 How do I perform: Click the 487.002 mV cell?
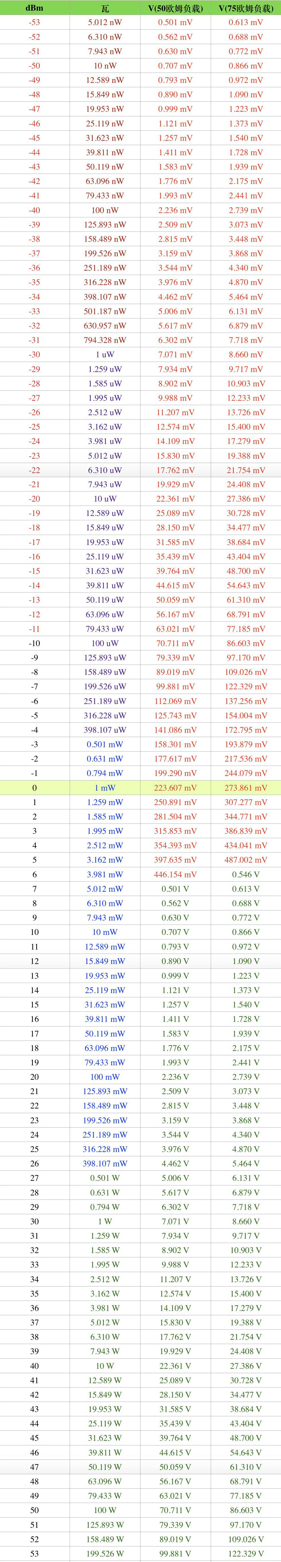[246, 860]
